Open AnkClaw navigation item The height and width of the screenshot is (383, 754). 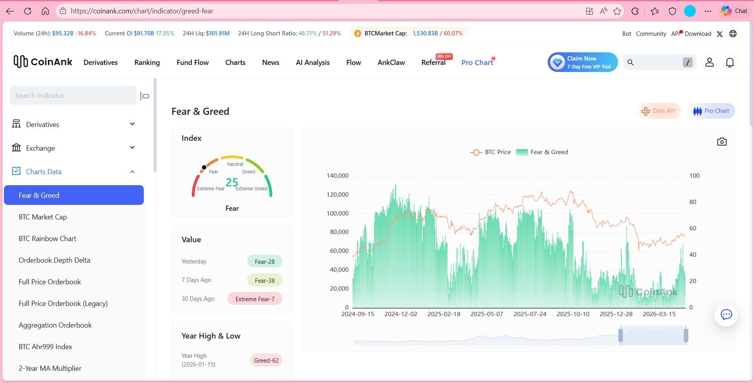[391, 63]
